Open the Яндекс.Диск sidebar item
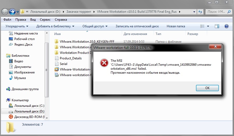The height and width of the screenshot is (136, 234). [x=23, y=45]
